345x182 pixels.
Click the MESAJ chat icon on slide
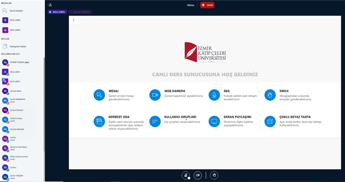pyautogui.click(x=99, y=95)
